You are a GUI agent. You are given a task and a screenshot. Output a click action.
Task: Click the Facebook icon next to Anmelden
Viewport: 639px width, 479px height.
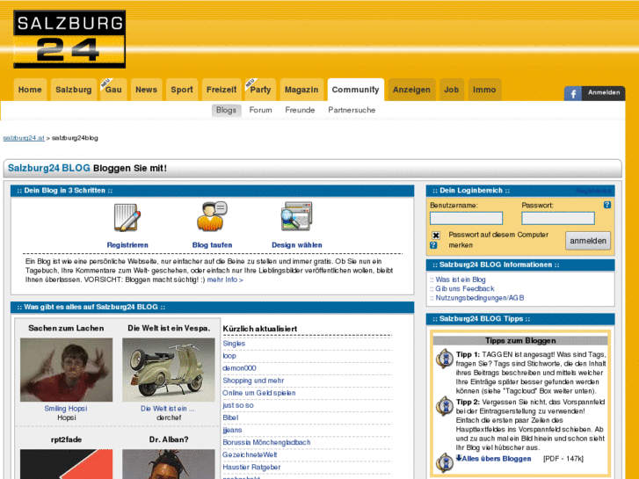point(572,94)
